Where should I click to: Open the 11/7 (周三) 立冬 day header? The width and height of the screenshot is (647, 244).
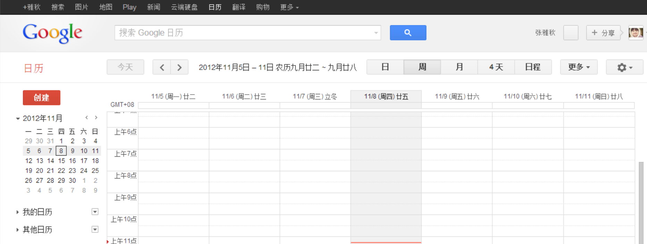click(315, 96)
